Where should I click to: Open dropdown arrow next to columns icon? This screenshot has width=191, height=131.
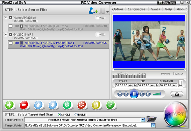coord(108,12)
